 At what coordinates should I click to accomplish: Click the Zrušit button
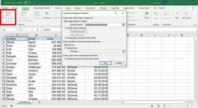point(119,63)
